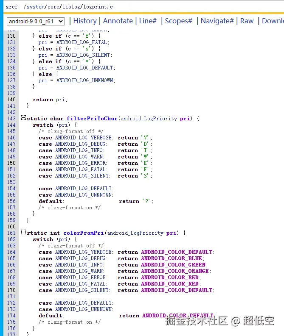The image size is (284, 336).
Task: Click ANDROID_LOG_DEFAULT on line 154
Action: (x=83, y=189)
